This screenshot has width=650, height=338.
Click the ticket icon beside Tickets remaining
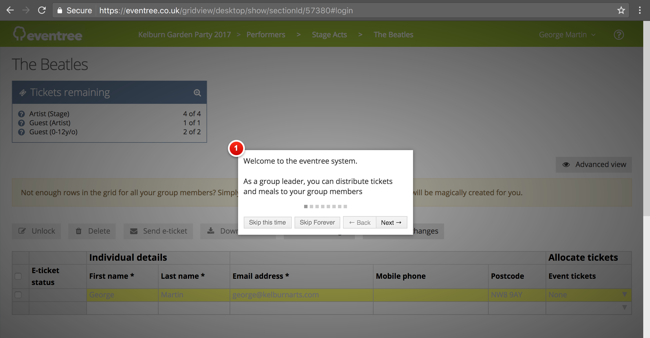click(x=23, y=93)
